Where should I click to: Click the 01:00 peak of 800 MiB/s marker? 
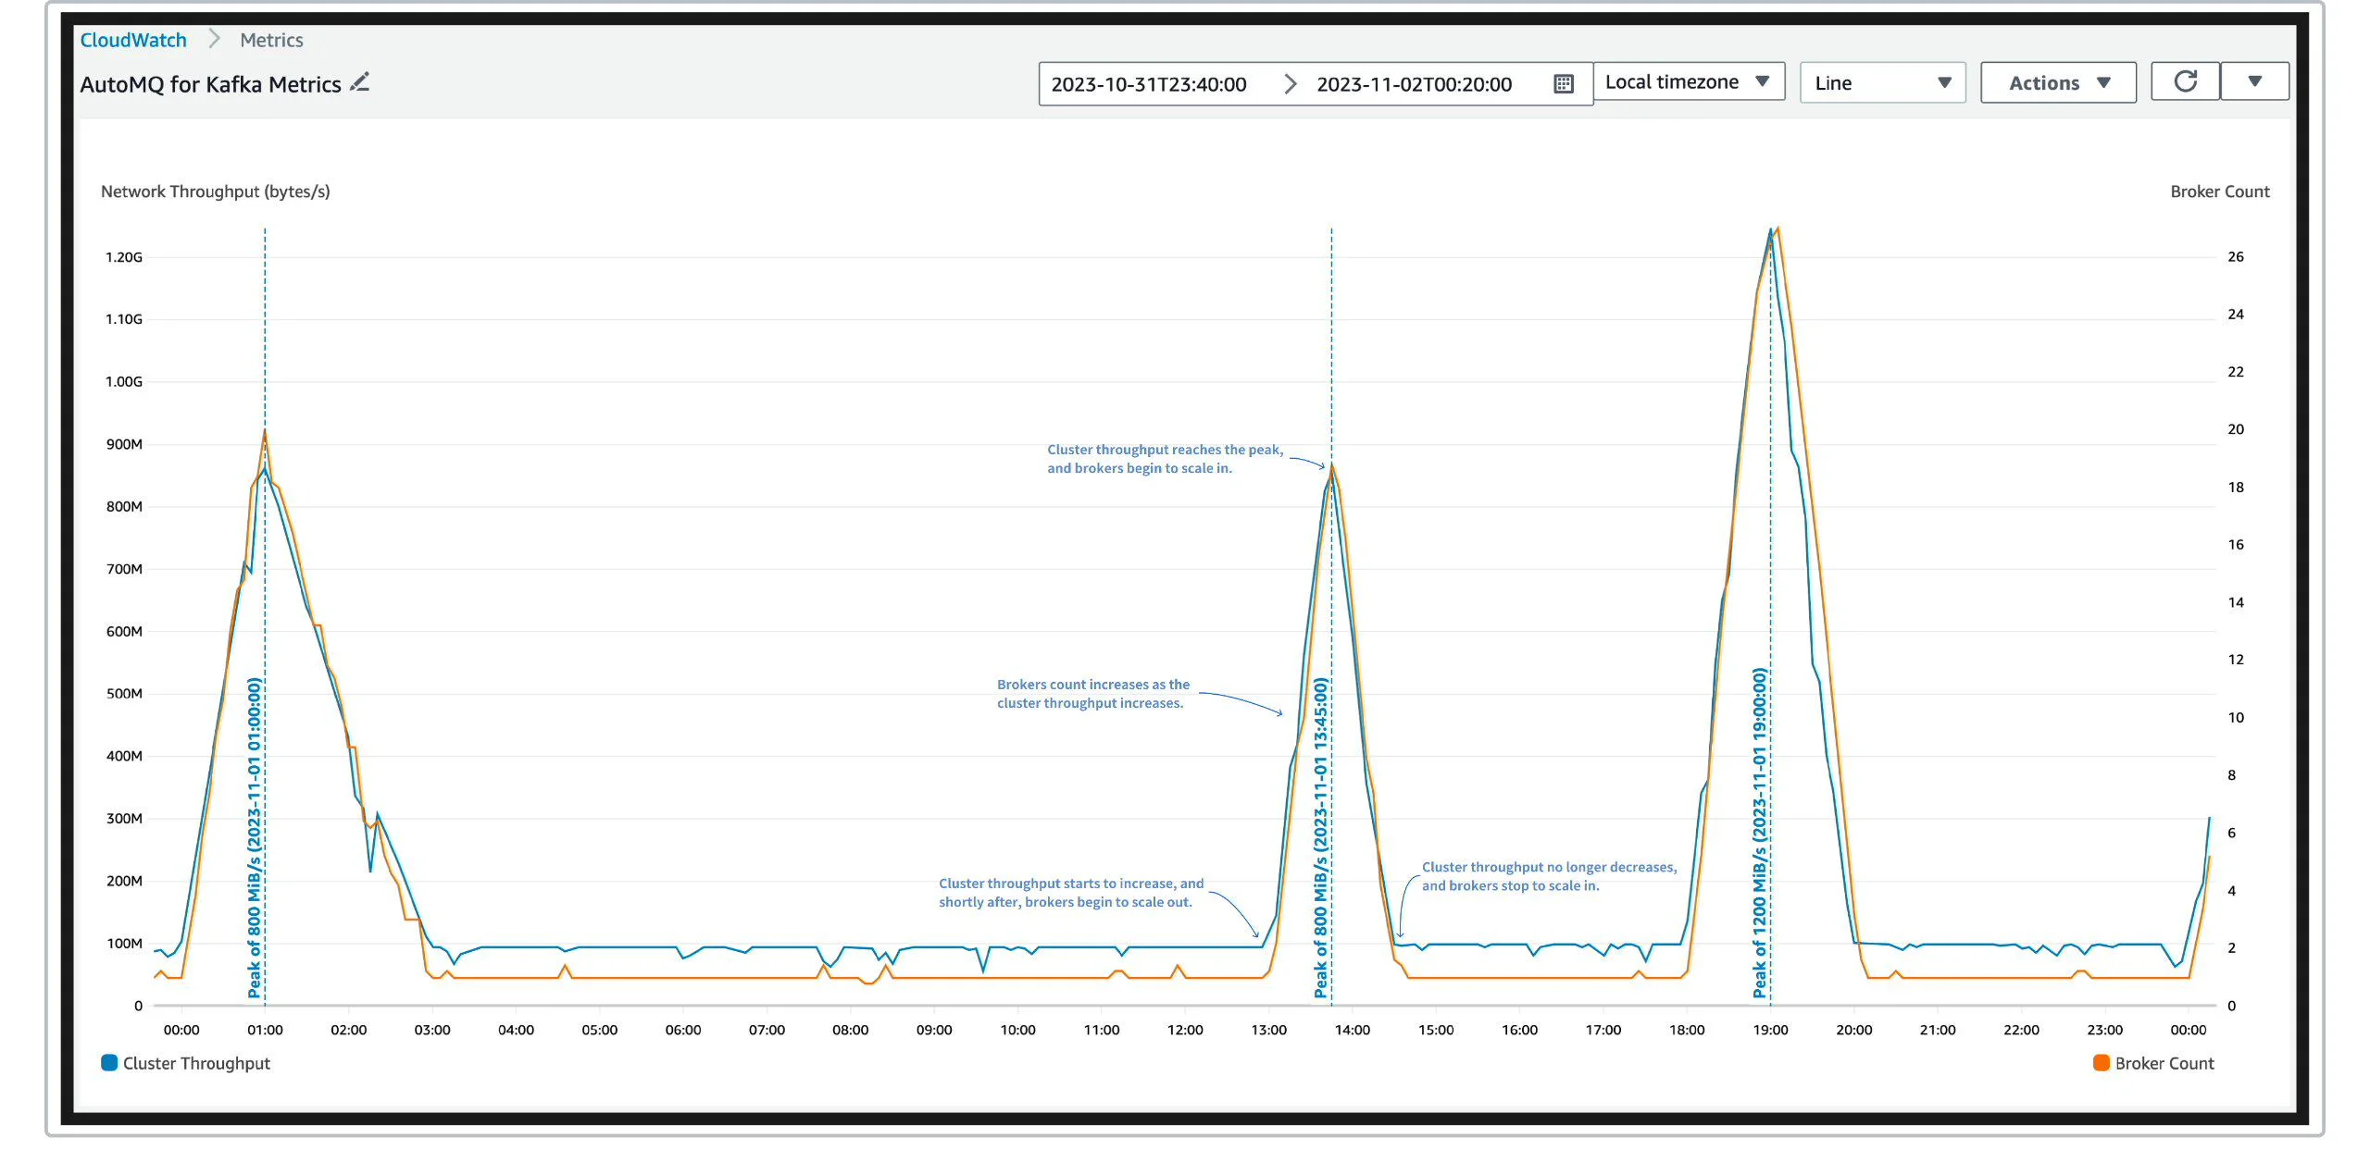coord(255,837)
